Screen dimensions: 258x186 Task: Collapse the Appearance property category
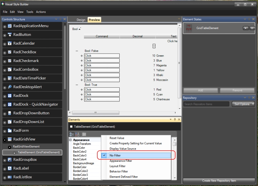click(70, 140)
